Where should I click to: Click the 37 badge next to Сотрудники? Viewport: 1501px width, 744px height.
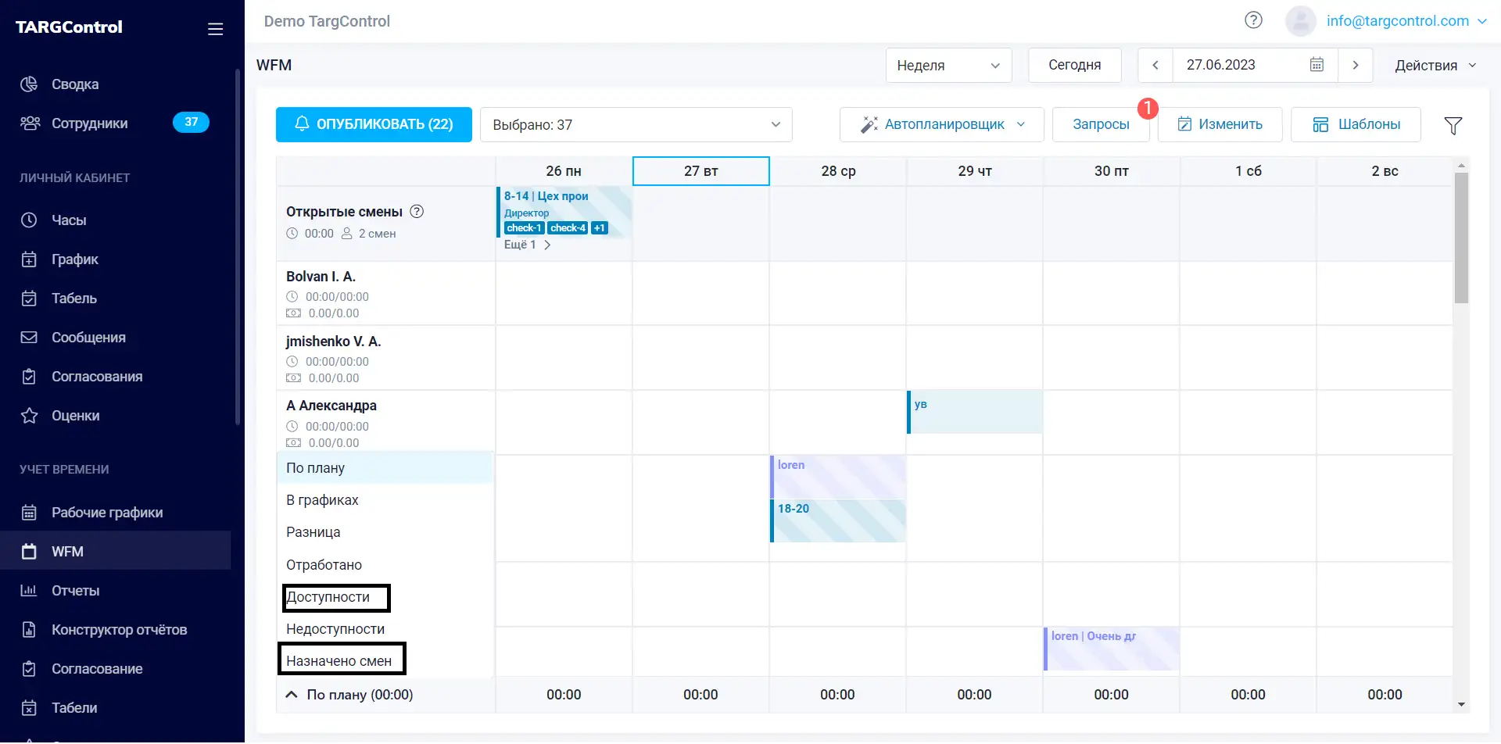pyautogui.click(x=191, y=123)
